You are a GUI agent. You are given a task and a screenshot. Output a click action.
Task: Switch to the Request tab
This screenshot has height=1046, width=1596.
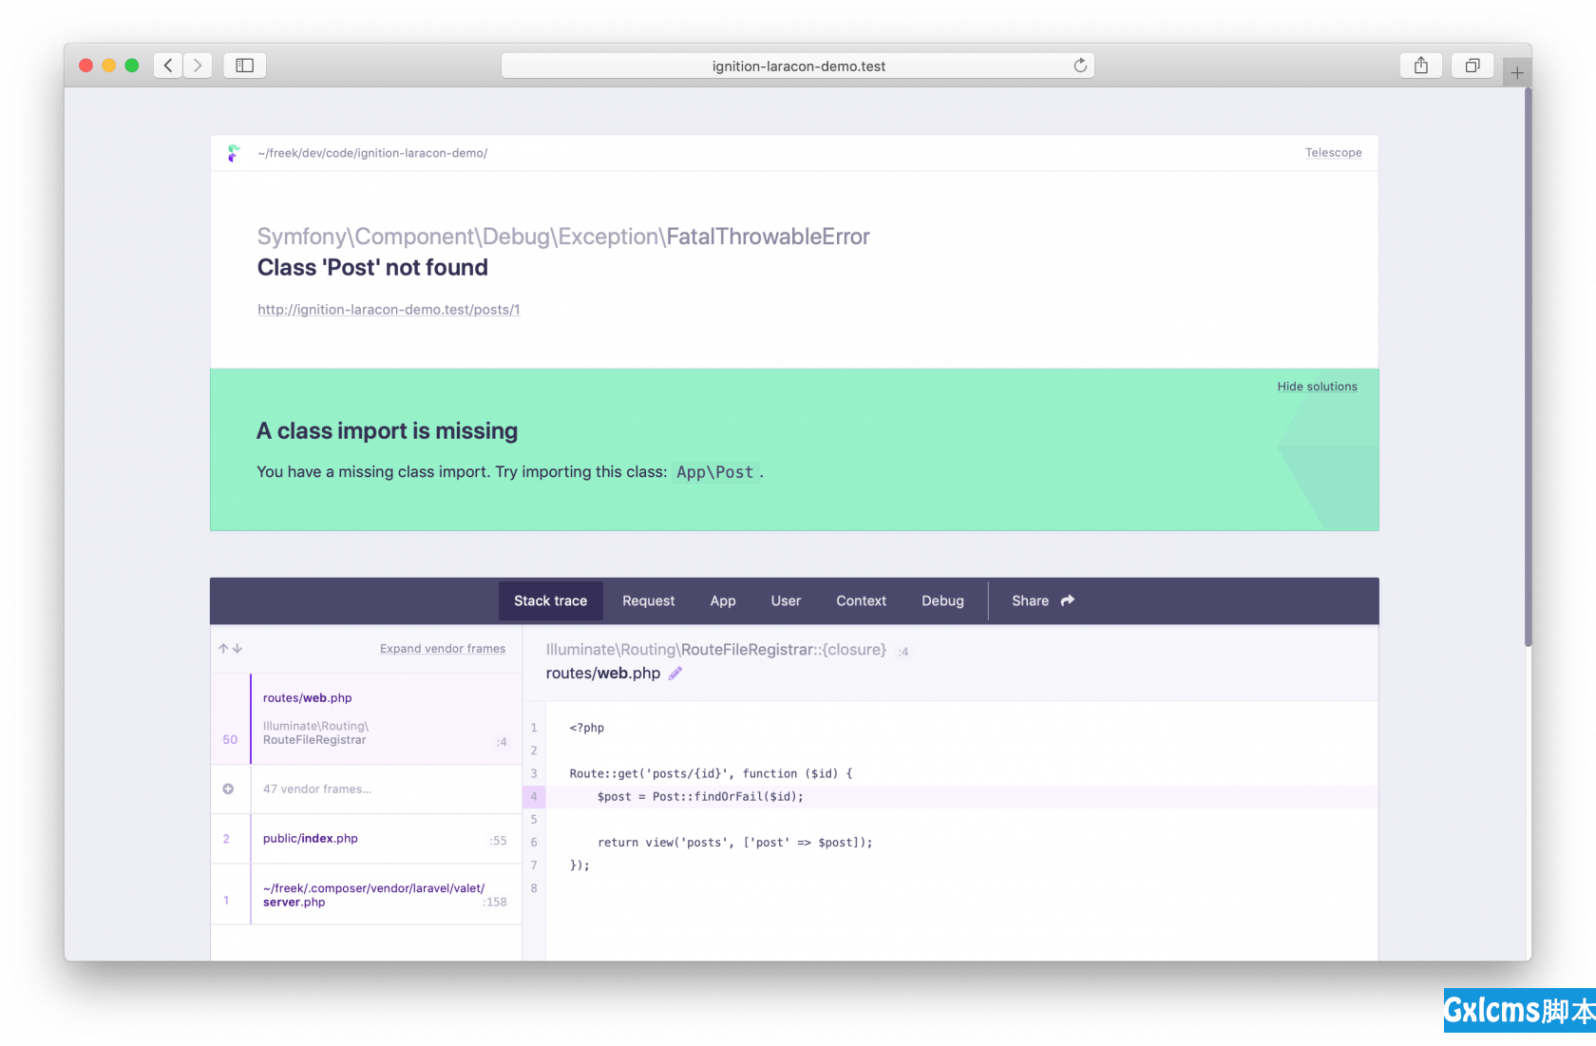648,601
